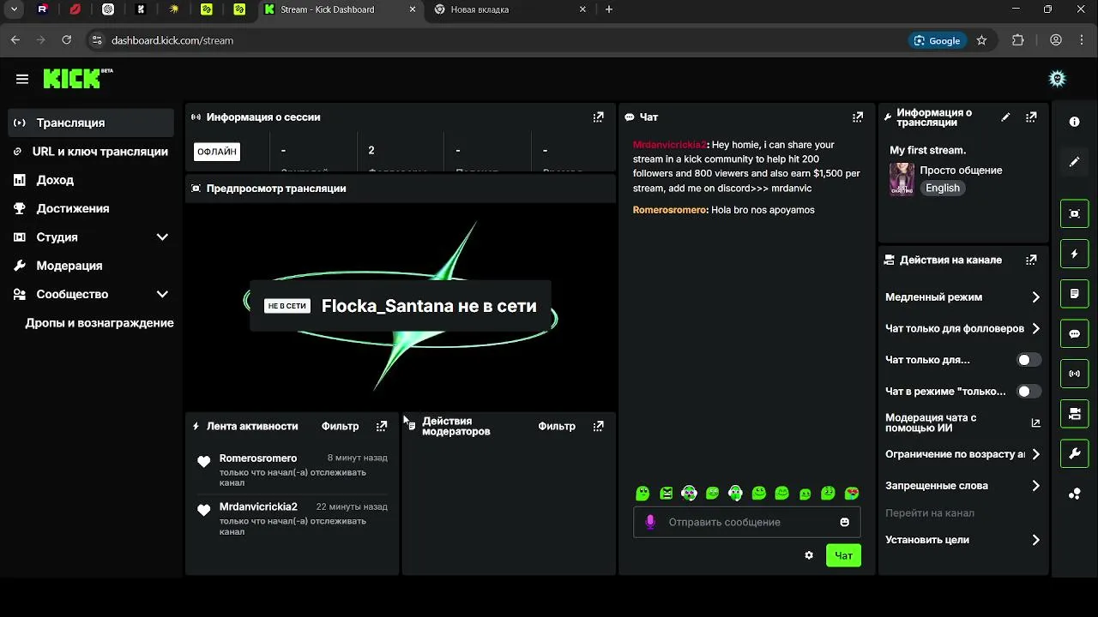Open Медленный режим settings arrow

pos(1035,297)
